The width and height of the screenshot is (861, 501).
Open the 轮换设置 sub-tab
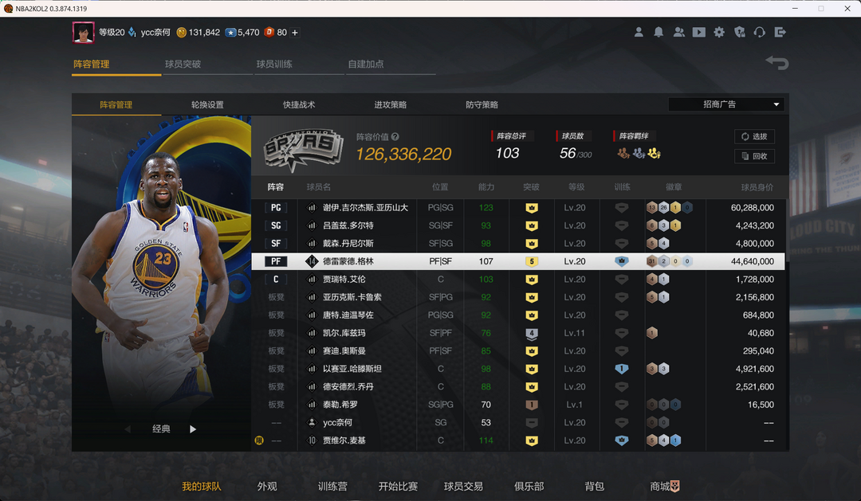pyautogui.click(x=207, y=105)
